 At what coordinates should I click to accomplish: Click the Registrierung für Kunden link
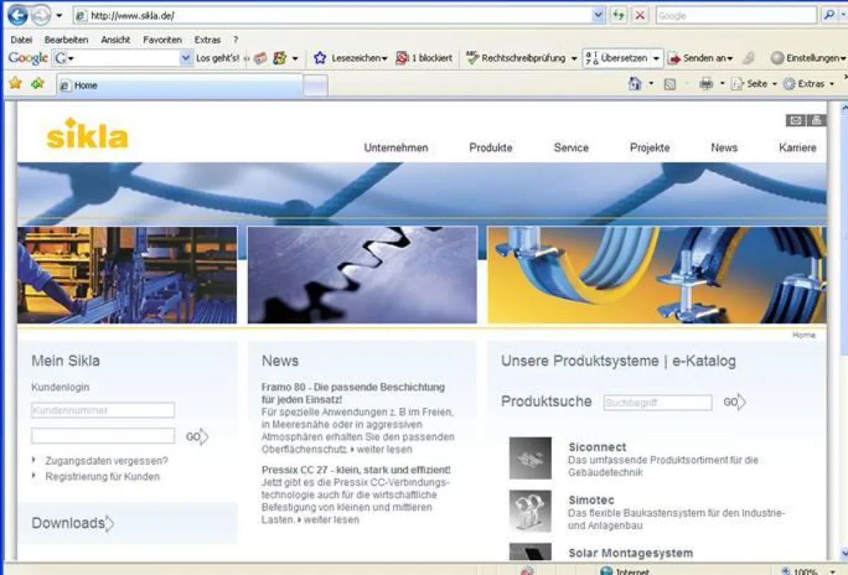coord(103,477)
